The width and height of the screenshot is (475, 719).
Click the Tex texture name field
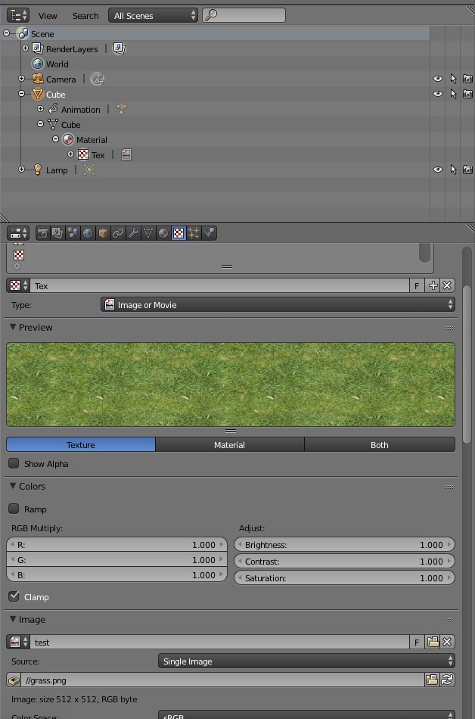219,285
